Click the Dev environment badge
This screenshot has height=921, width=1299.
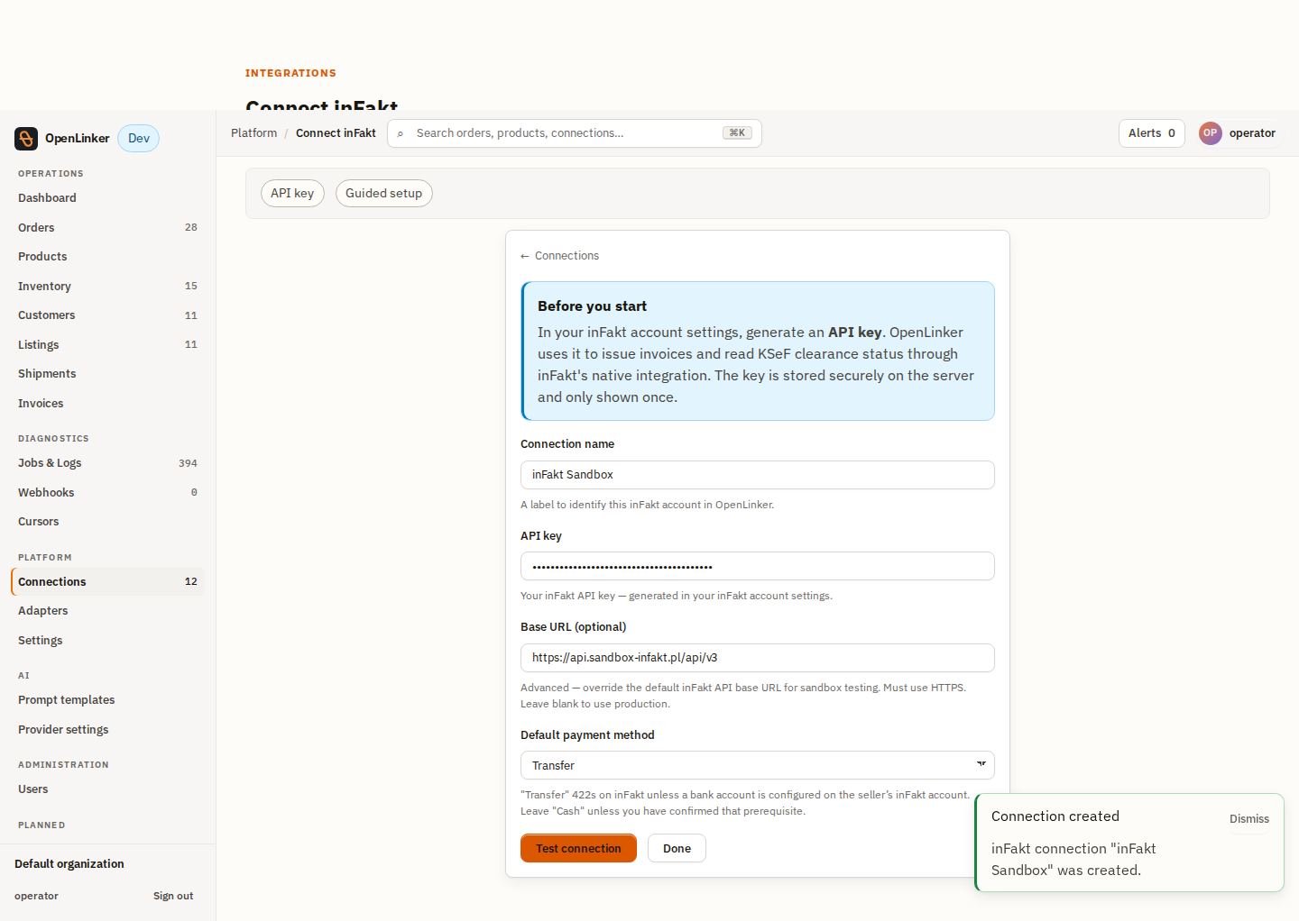(139, 138)
